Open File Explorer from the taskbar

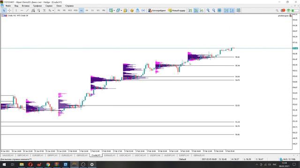click(22, 164)
